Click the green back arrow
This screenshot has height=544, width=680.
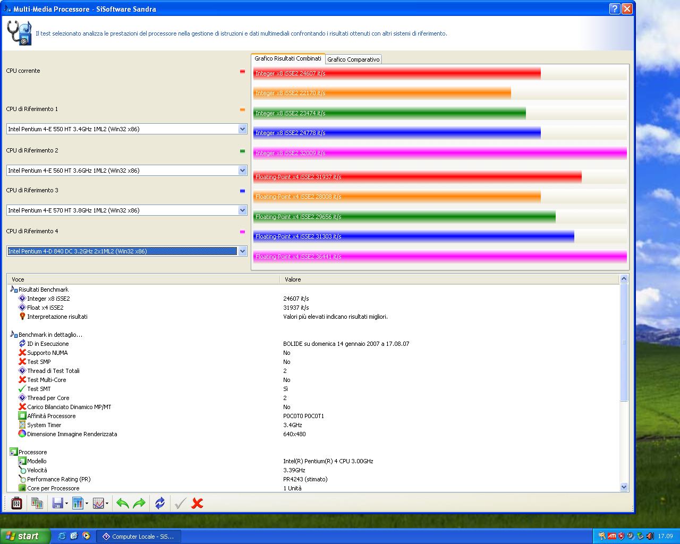(x=123, y=503)
